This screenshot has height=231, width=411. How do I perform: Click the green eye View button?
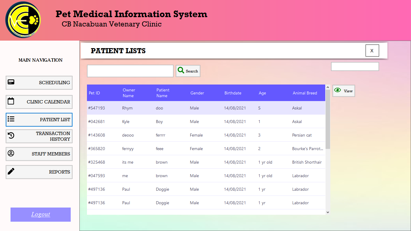tap(344, 91)
